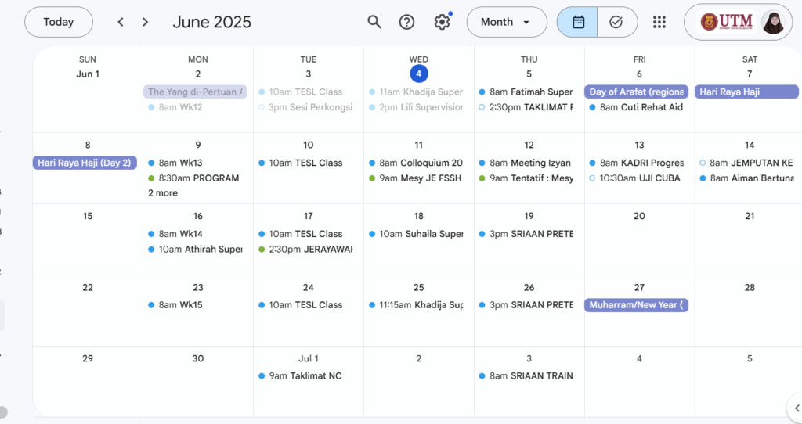Open 10am Suhaila Super event on June 18

421,234
